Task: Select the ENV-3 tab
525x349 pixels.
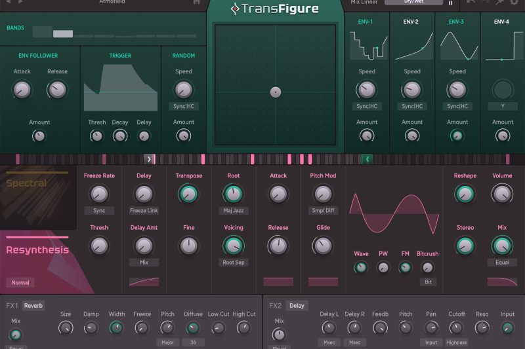Action: coord(456,22)
